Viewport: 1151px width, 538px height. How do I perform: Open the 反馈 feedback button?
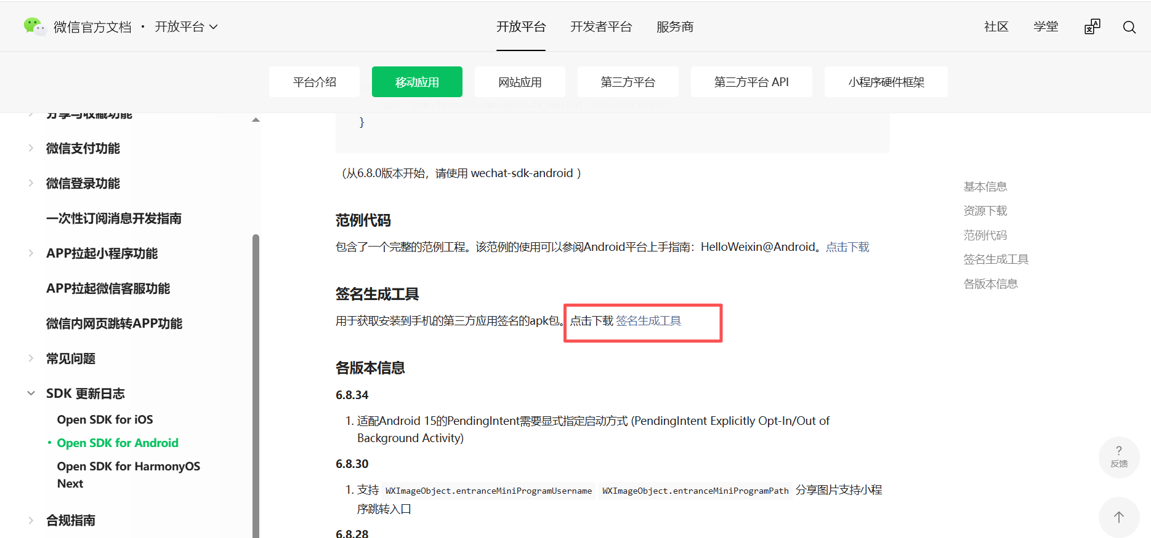click(1119, 457)
